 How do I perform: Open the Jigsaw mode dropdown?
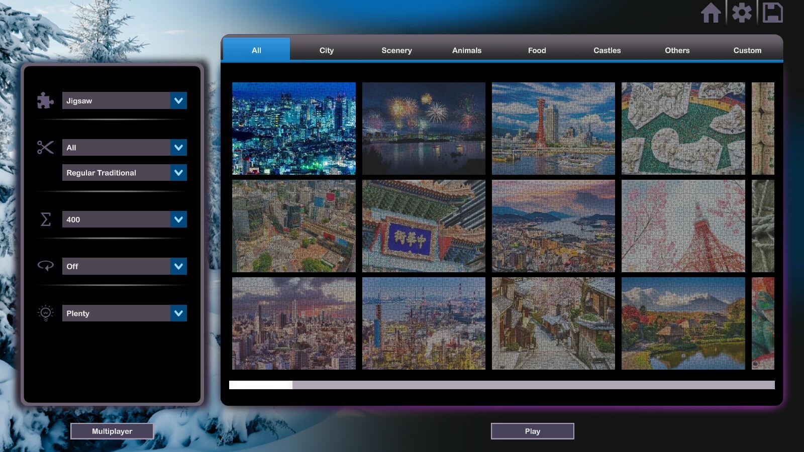coord(124,100)
